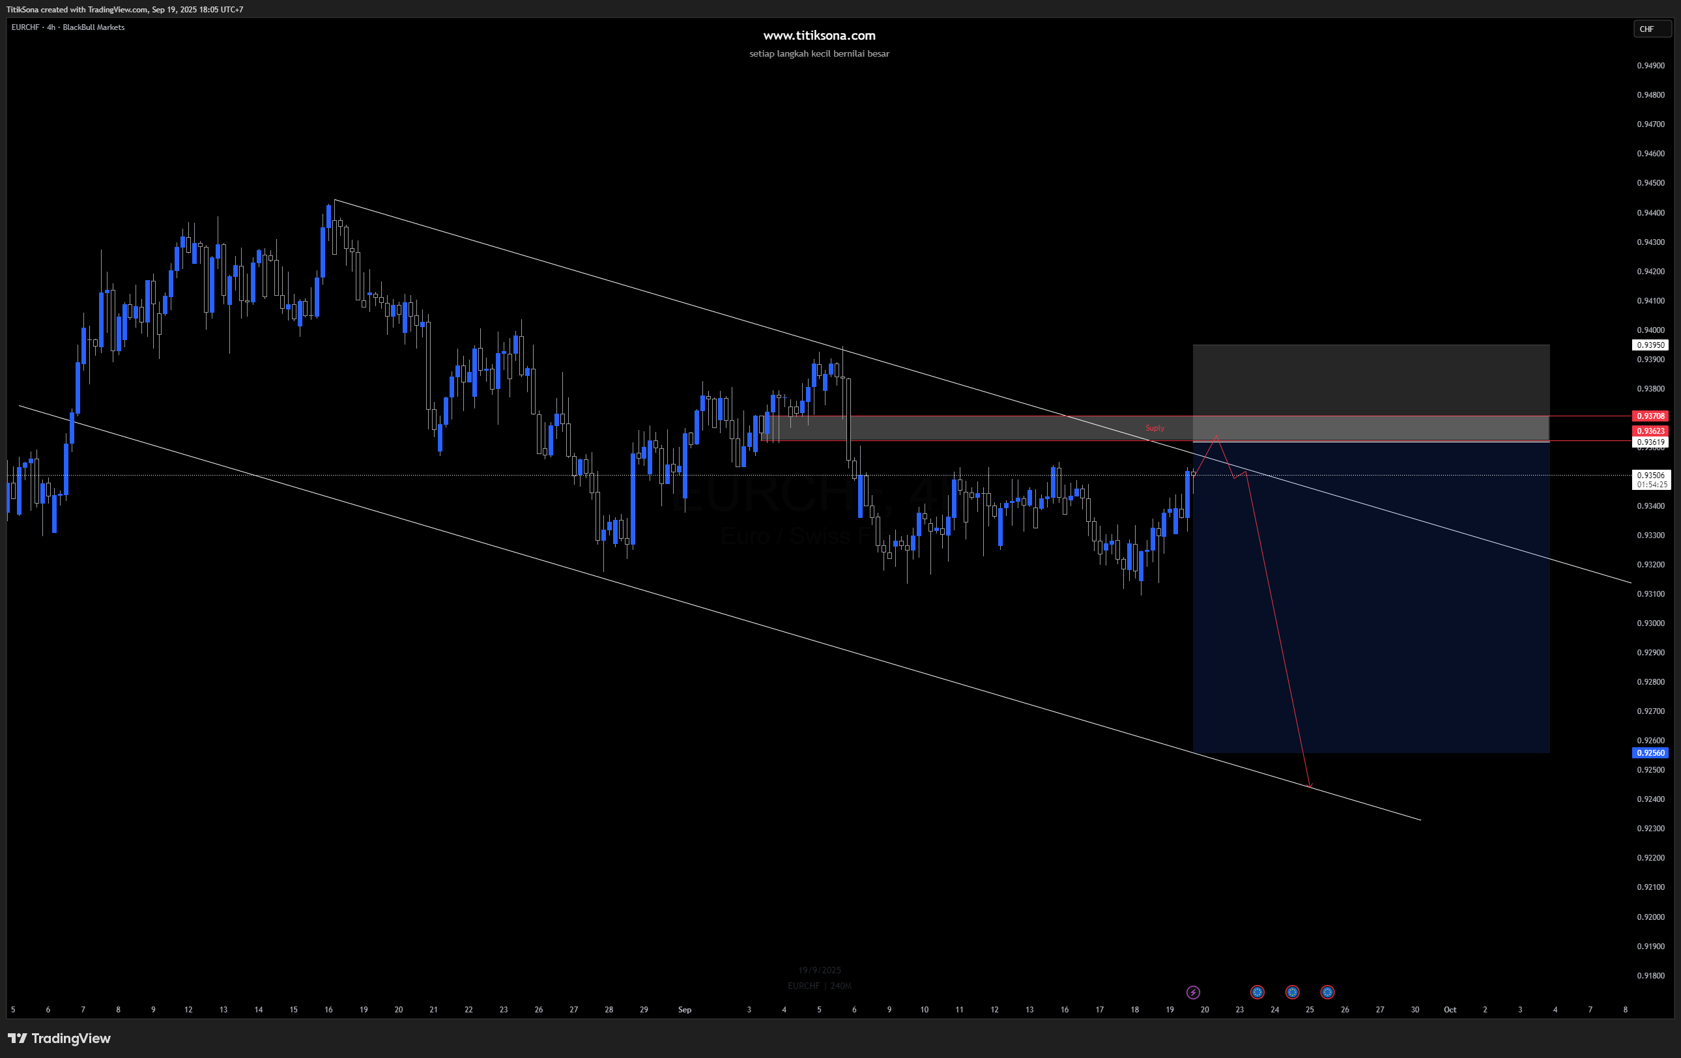This screenshot has width=1681, height=1058.
Task: Click the EU event icon between 24 and 25
Action: [x=1292, y=992]
